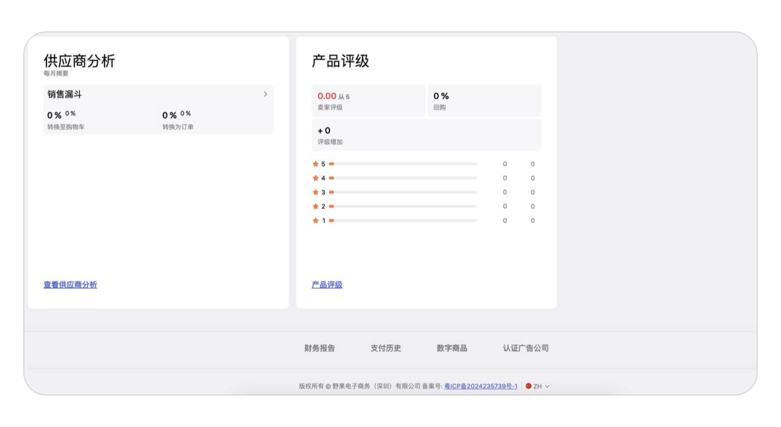Click the 产品评级 card title

coord(341,61)
